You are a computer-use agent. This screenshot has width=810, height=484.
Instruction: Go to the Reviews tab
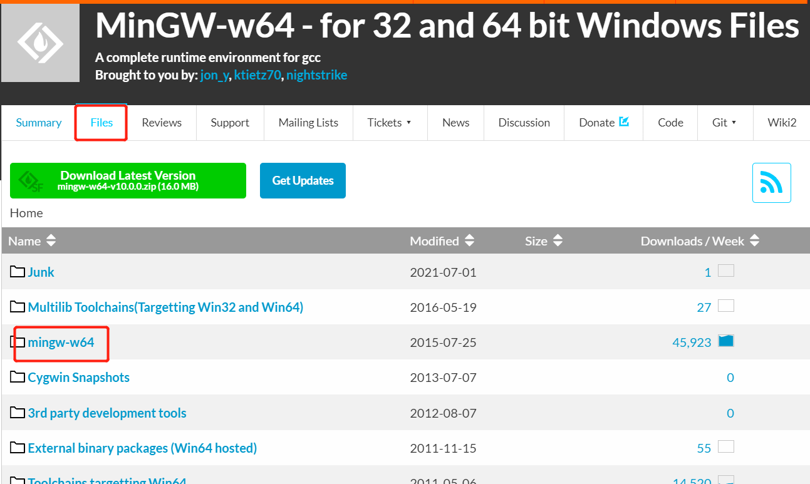pyautogui.click(x=162, y=123)
